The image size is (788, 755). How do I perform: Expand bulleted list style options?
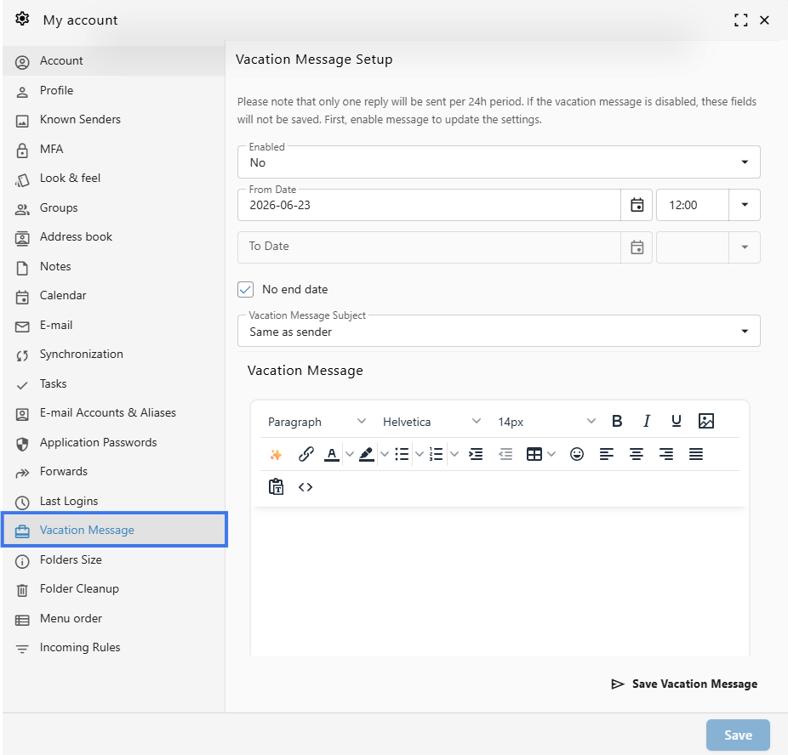[x=420, y=454]
